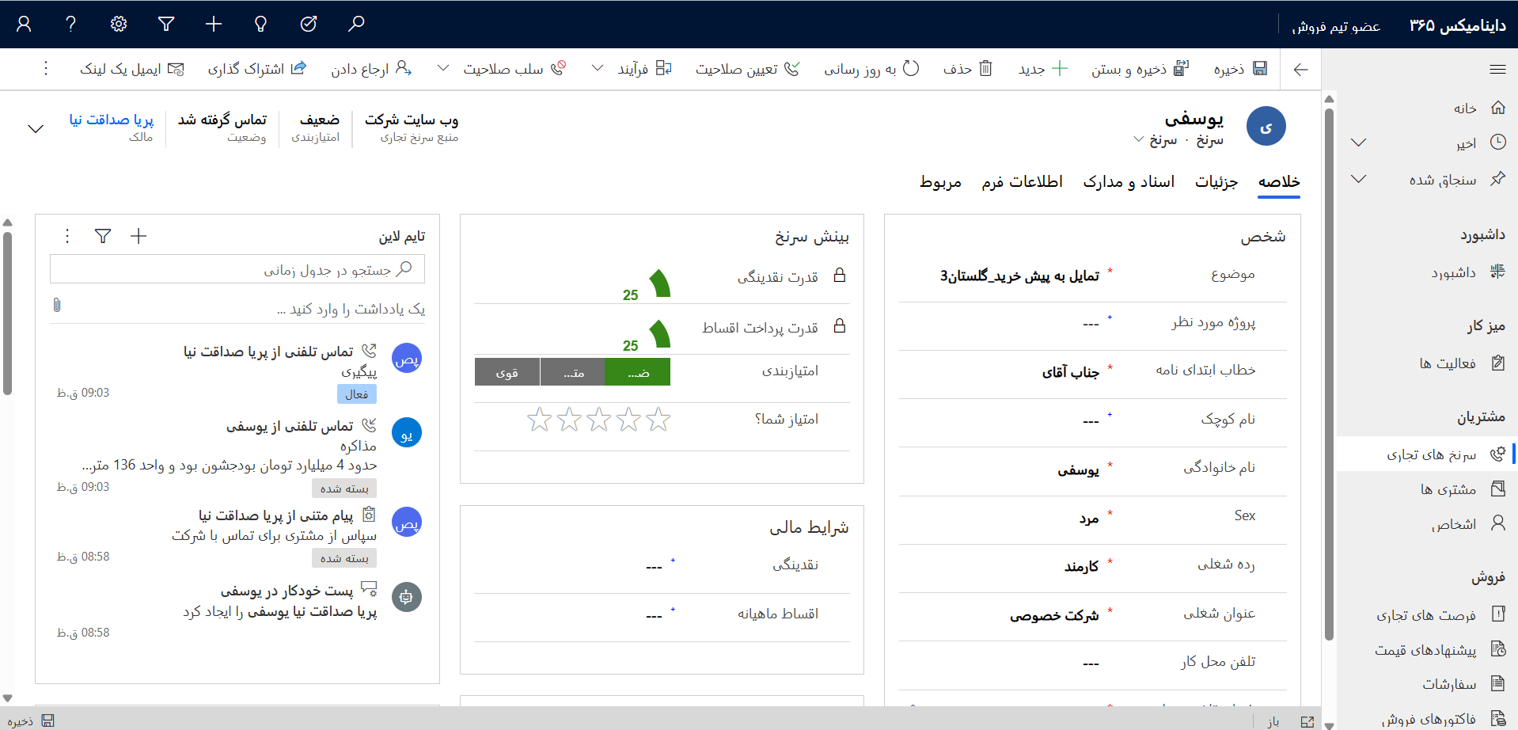The image size is (1518, 730).
Task: Open owner link پریا صداقت نیا
Action: tap(112, 120)
